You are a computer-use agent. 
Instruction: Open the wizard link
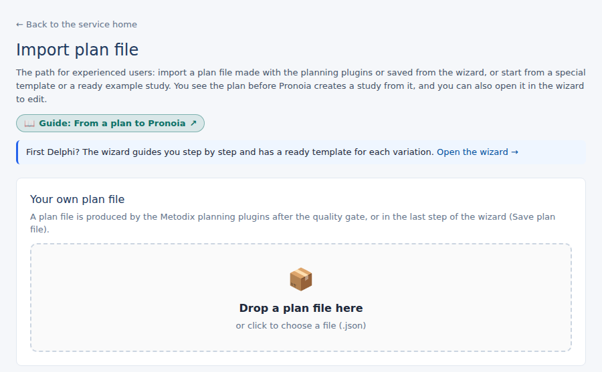tap(478, 152)
